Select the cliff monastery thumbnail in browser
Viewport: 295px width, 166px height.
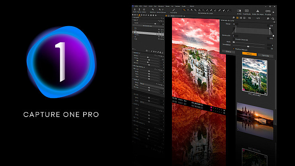click(x=254, y=77)
